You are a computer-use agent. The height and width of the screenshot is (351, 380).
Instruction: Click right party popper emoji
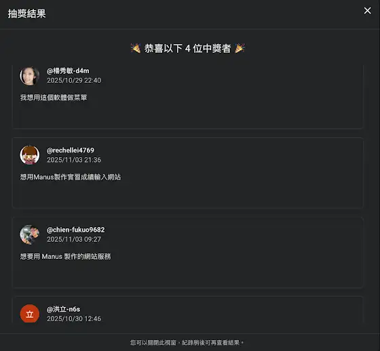click(x=240, y=48)
